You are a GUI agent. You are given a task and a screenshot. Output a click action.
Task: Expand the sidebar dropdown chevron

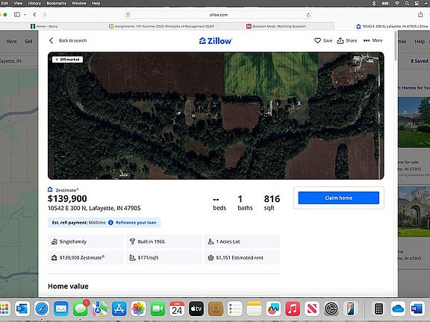(x=25, y=14)
